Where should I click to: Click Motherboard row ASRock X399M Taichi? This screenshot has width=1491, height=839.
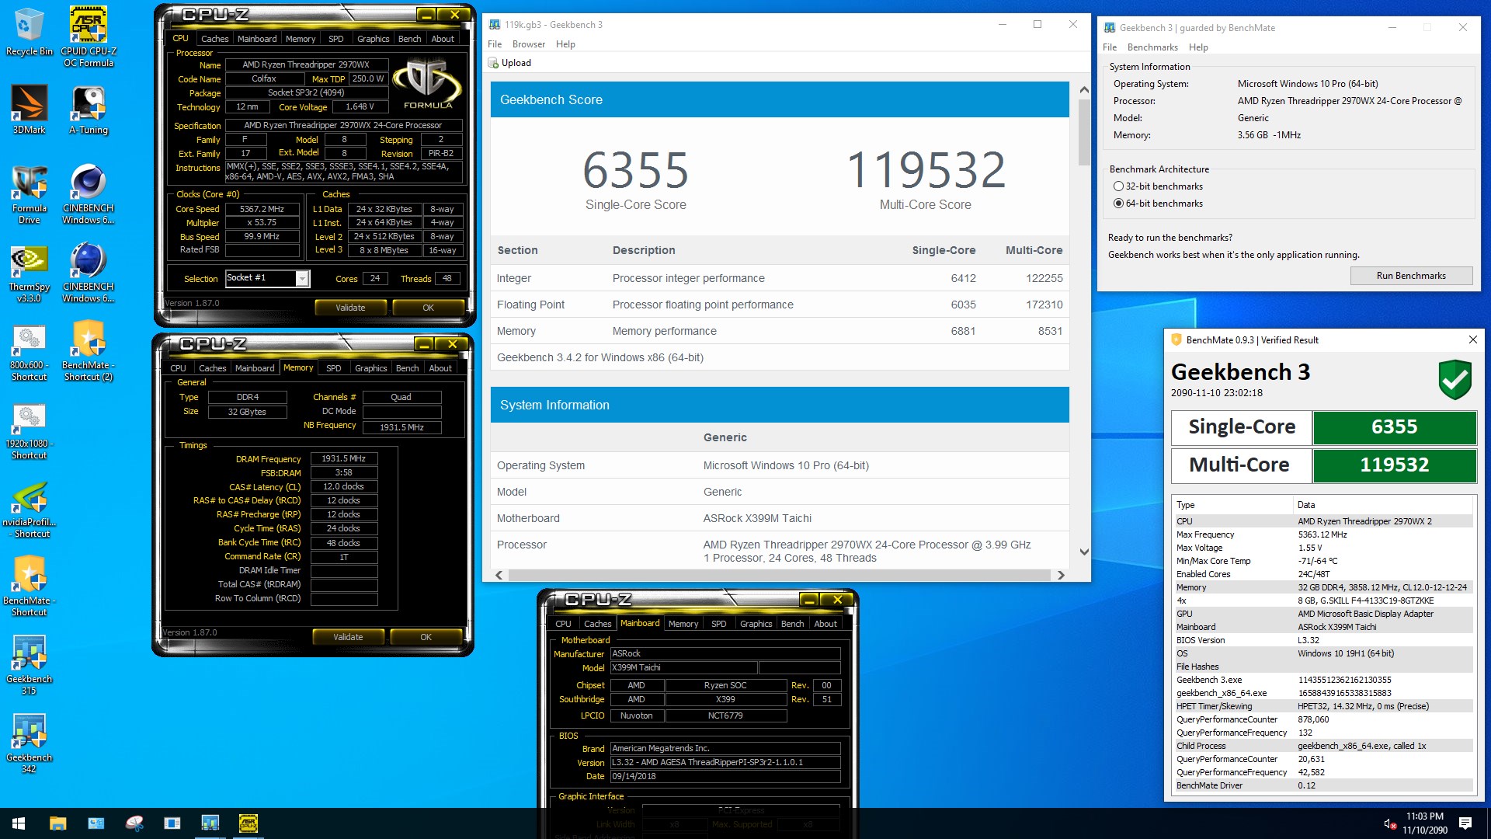(780, 518)
